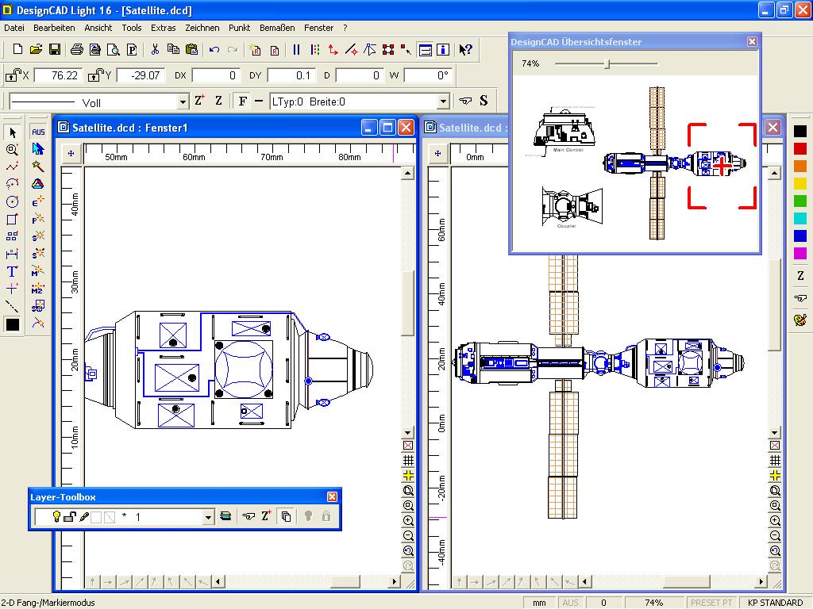Click the Undo arrow in the toolbar
Viewport: 813px width, 609px height.
click(213, 49)
